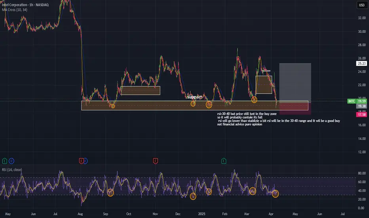This screenshot has height=218, width=369.
Task: Select the 'rsi=30-40 but price still isnt' note line
Action: click(247, 114)
